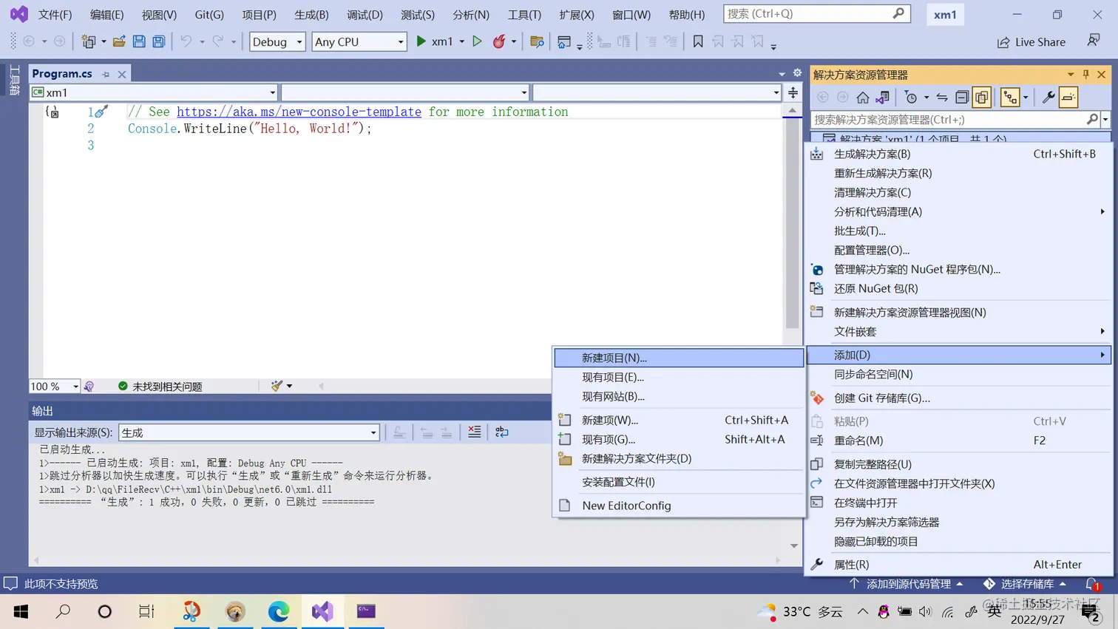The image size is (1118, 629).
Task: Open the Solution Explorer window options arrow
Action: point(1071,75)
